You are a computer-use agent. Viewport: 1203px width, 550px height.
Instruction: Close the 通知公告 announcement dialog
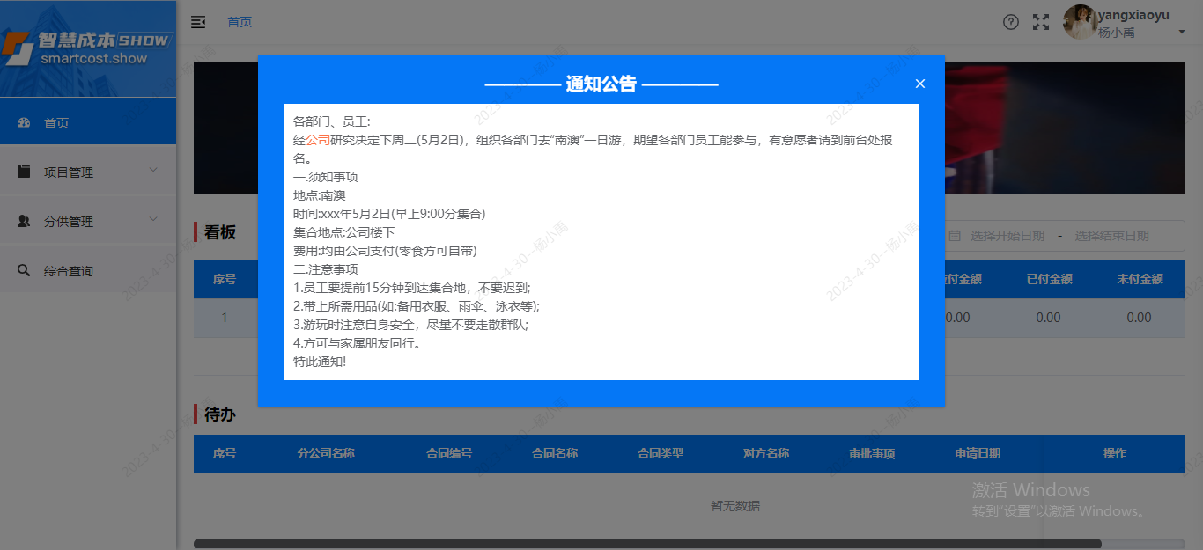click(919, 83)
